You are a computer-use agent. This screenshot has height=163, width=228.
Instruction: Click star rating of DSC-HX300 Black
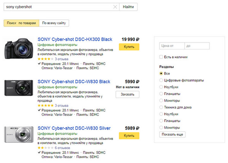[x=46, y=59]
